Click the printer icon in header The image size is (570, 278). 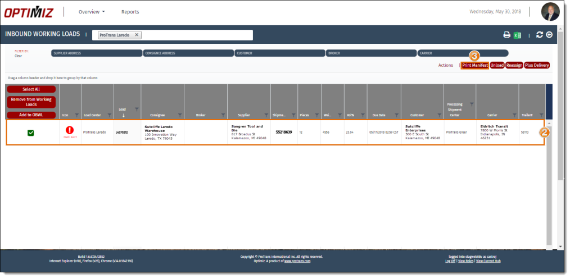pos(506,35)
